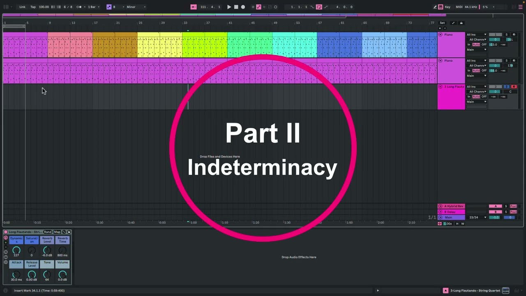Click the save icon on Long Flautando device
The height and width of the screenshot is (296, 526).
[x=69, y=232]
